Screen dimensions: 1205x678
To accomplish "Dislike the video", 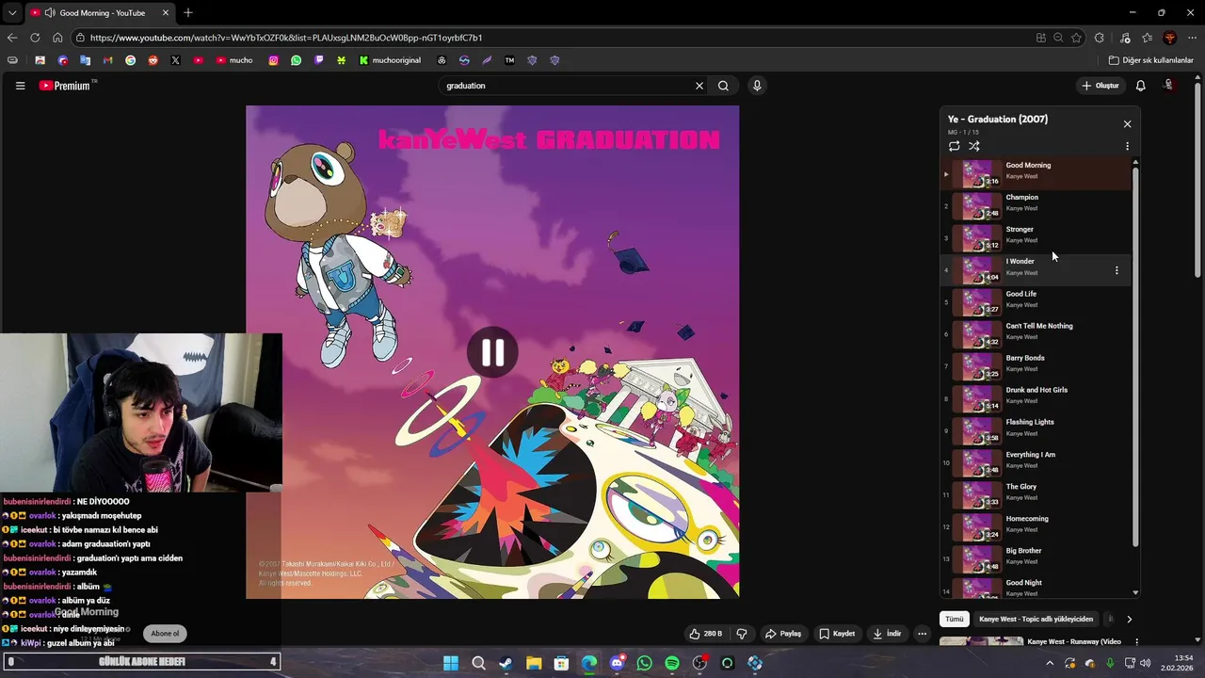I will [x=741, y=634].
